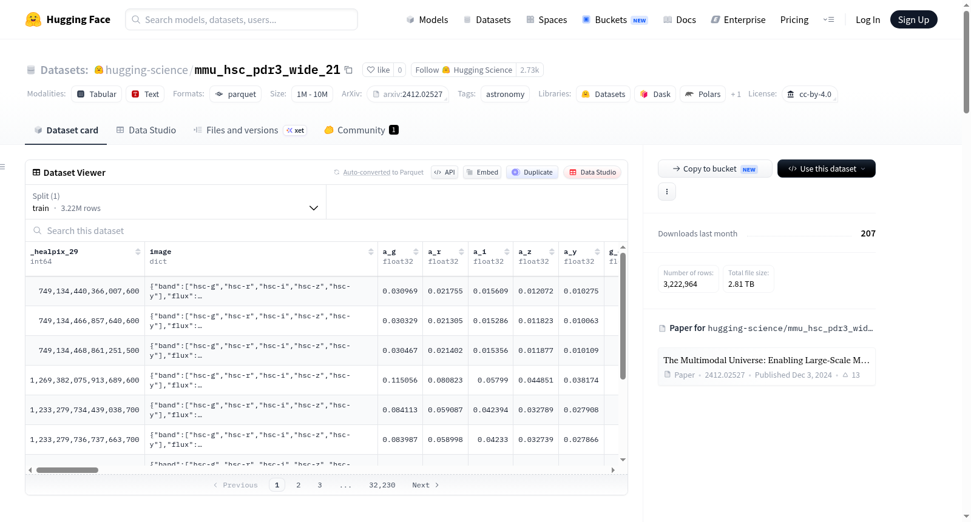Open Buckets in the top navigation

615,19
